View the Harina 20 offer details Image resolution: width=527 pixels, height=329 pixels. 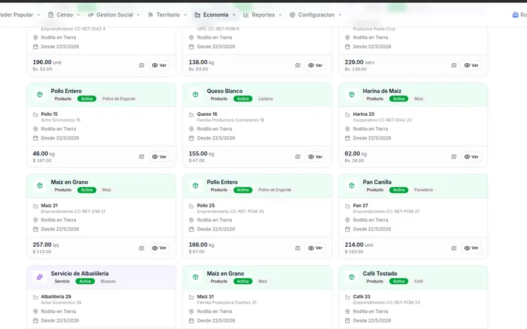471,157
